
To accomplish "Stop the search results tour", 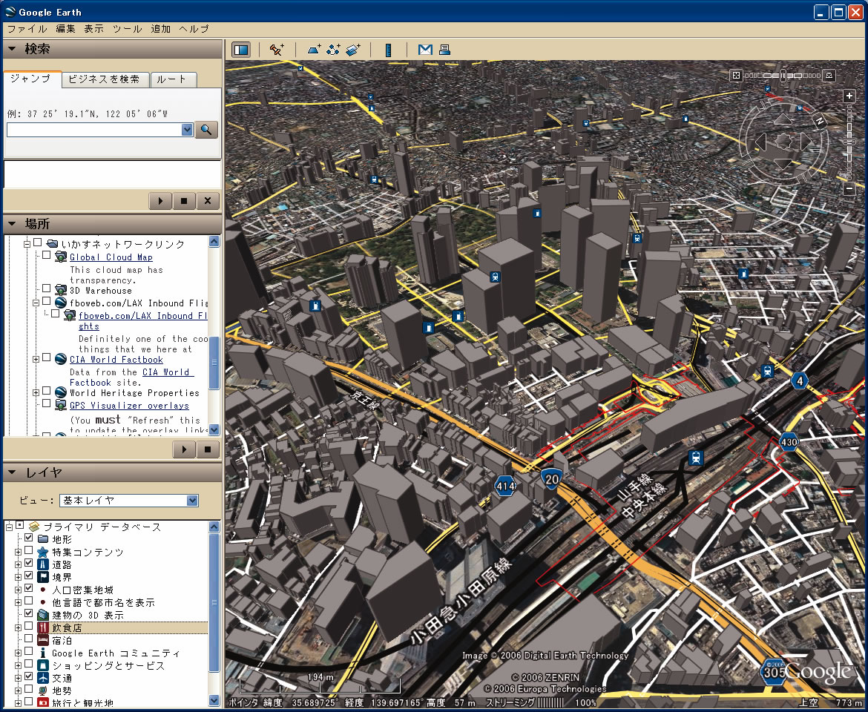I will tap(184, 201).
